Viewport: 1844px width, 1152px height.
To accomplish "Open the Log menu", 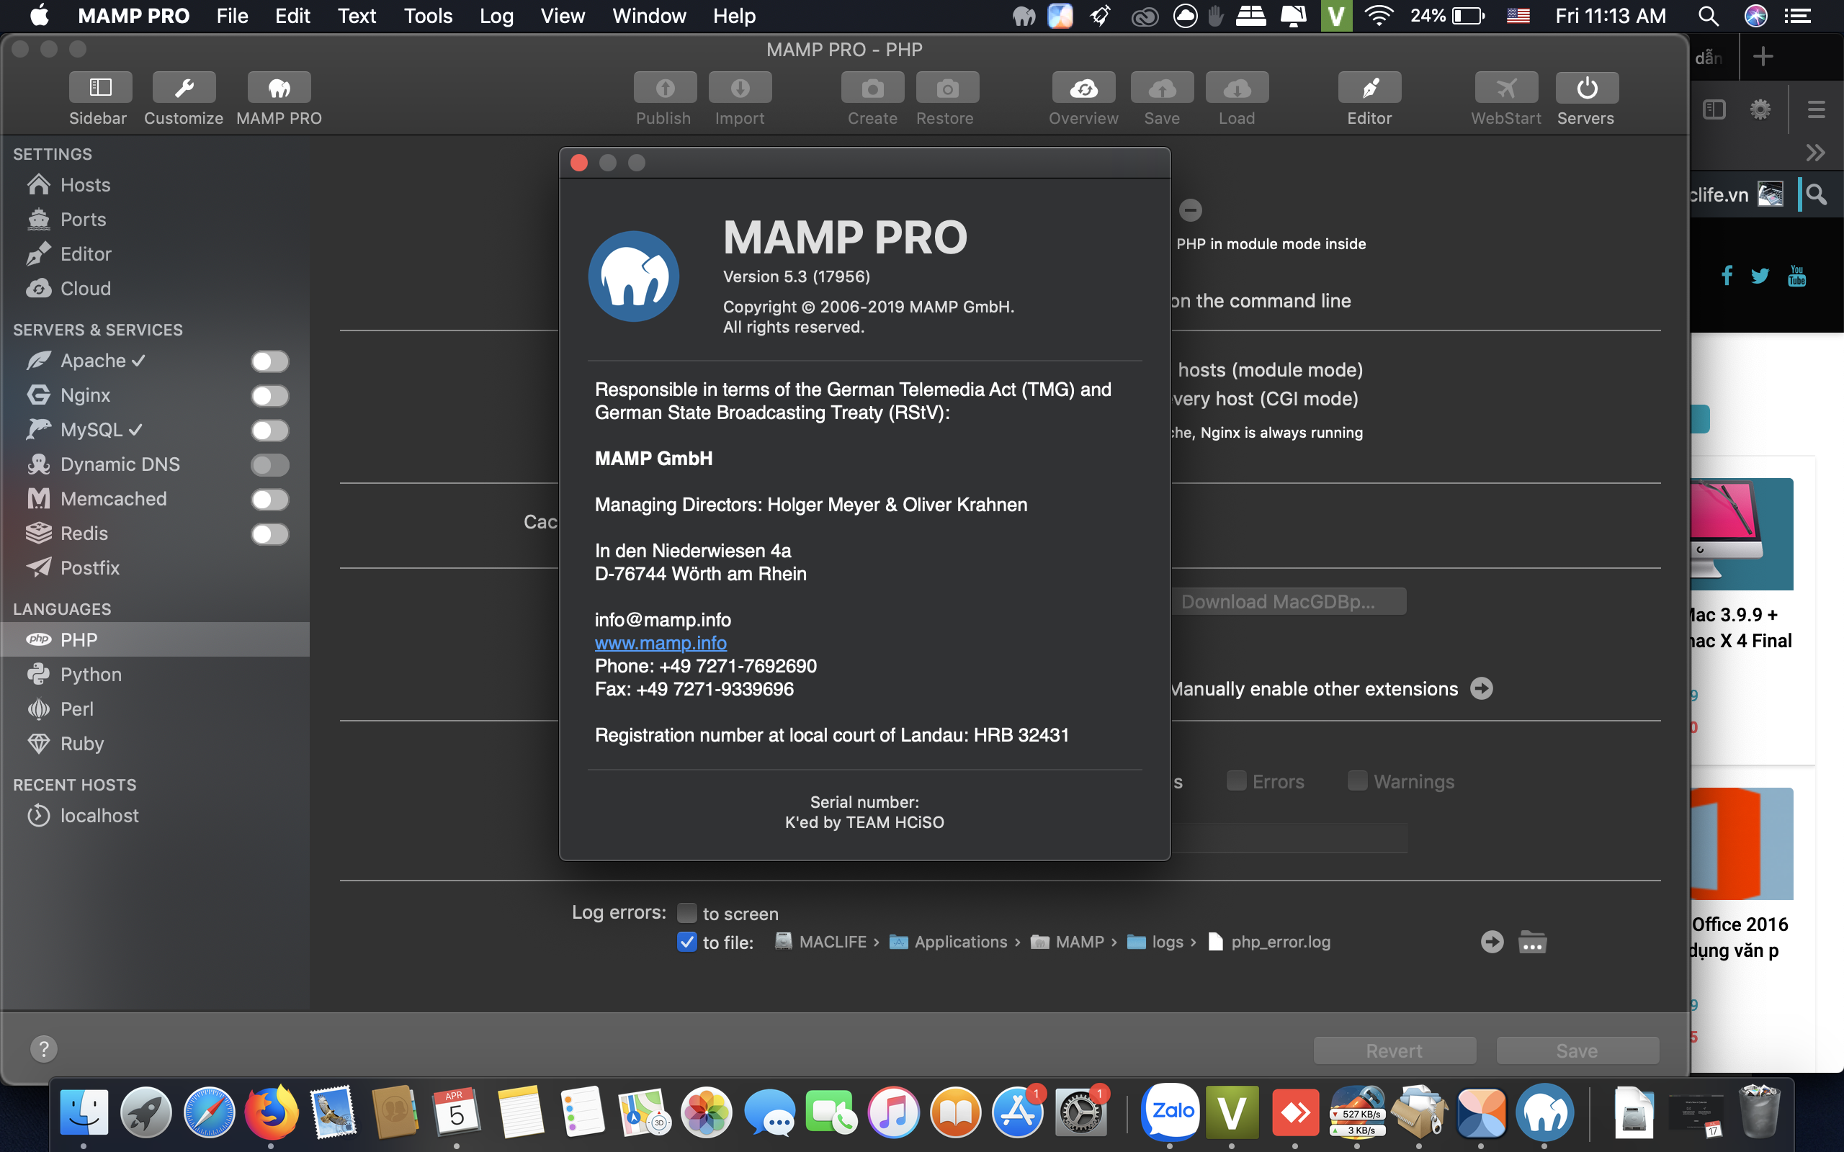I will 496,16.
